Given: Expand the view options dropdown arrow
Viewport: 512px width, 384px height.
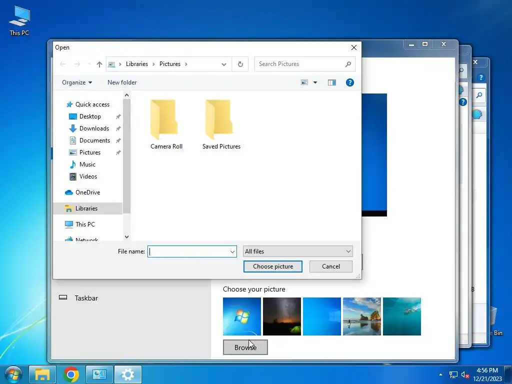Looking at the screenshot, I should tap(315, 82).
